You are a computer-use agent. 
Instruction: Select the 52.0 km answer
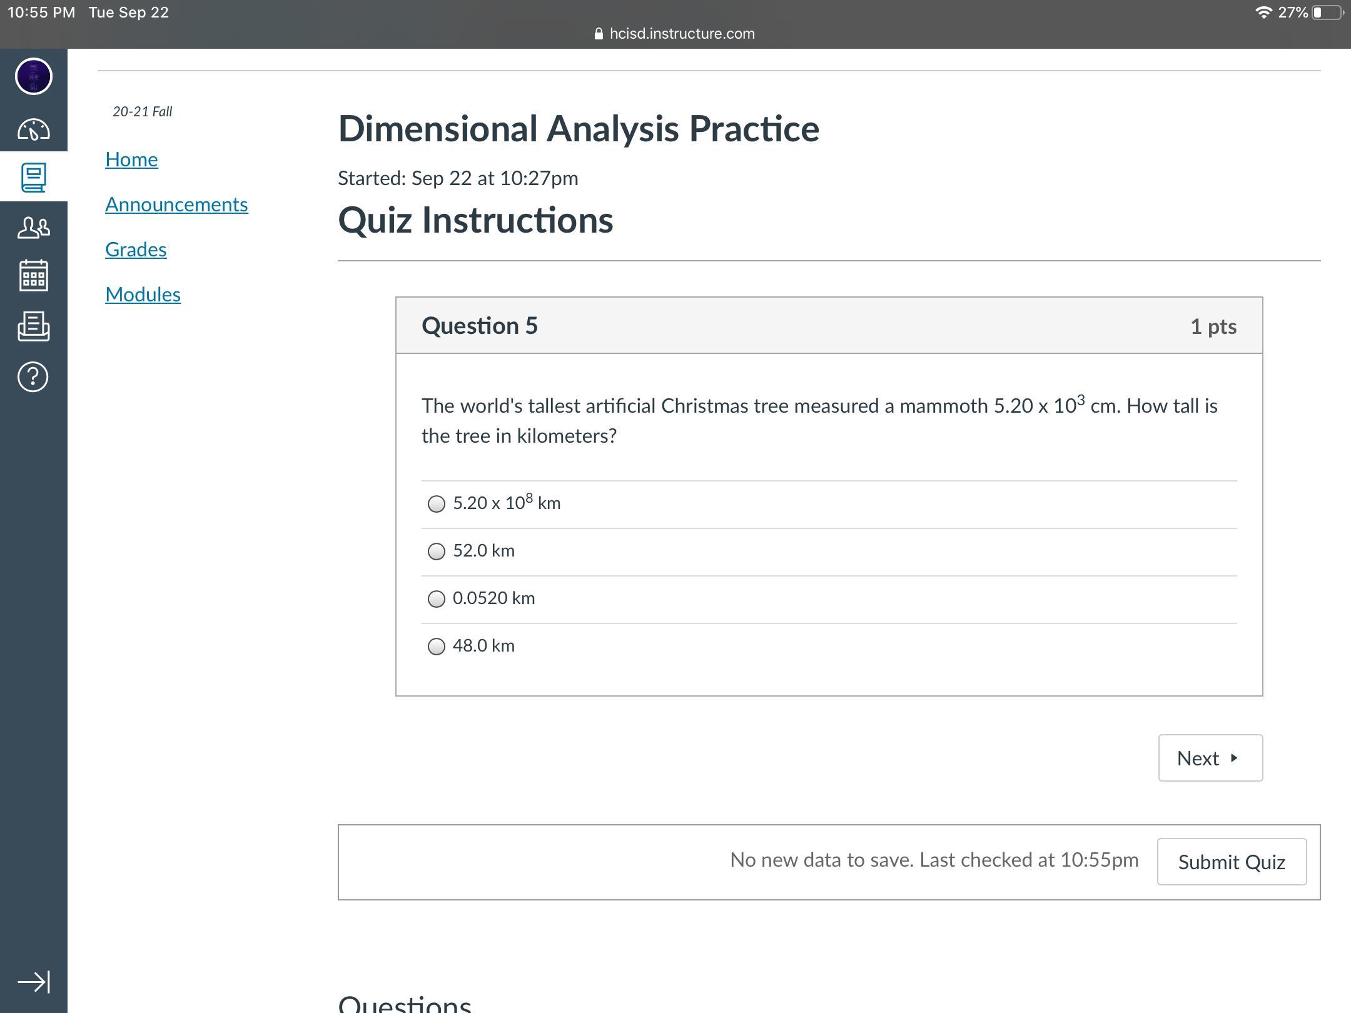[x=437, y=552]
